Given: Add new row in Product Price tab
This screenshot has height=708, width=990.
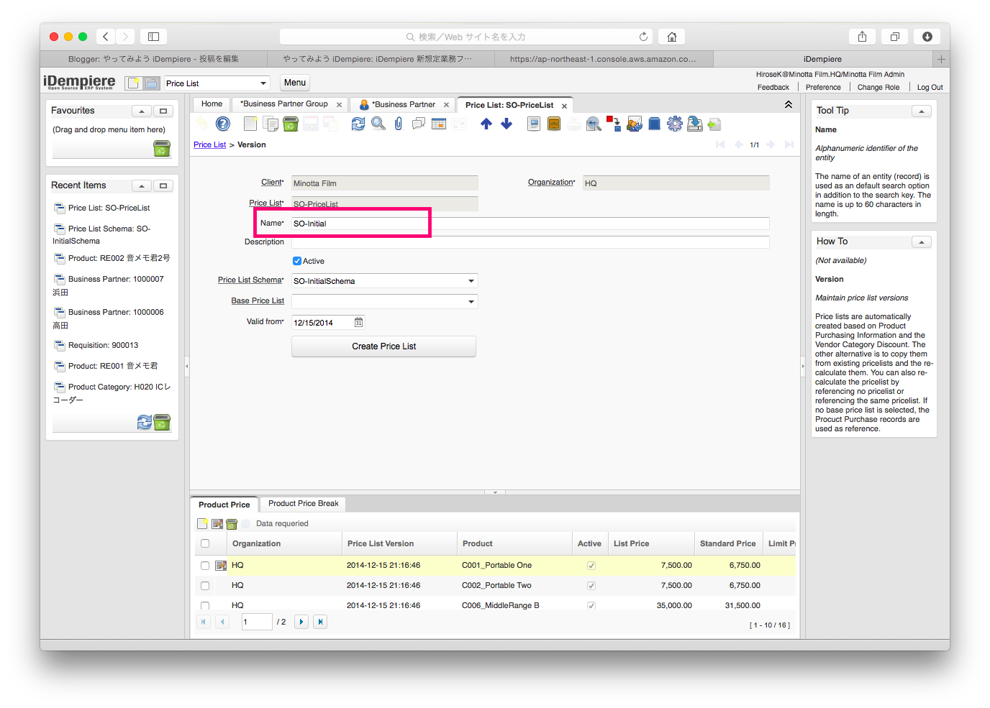Looking at the screenshot, I should [x=203, y=524].
